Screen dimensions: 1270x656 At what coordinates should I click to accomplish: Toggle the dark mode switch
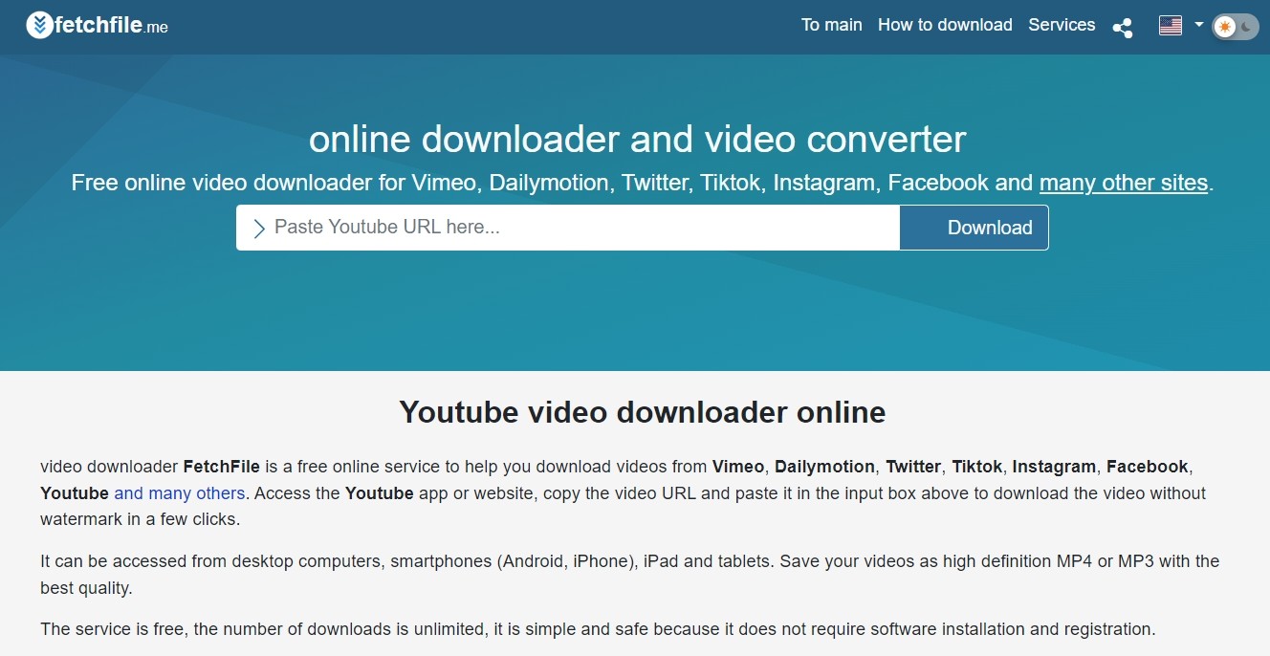pyautogui.click(x=1236, y=27)
